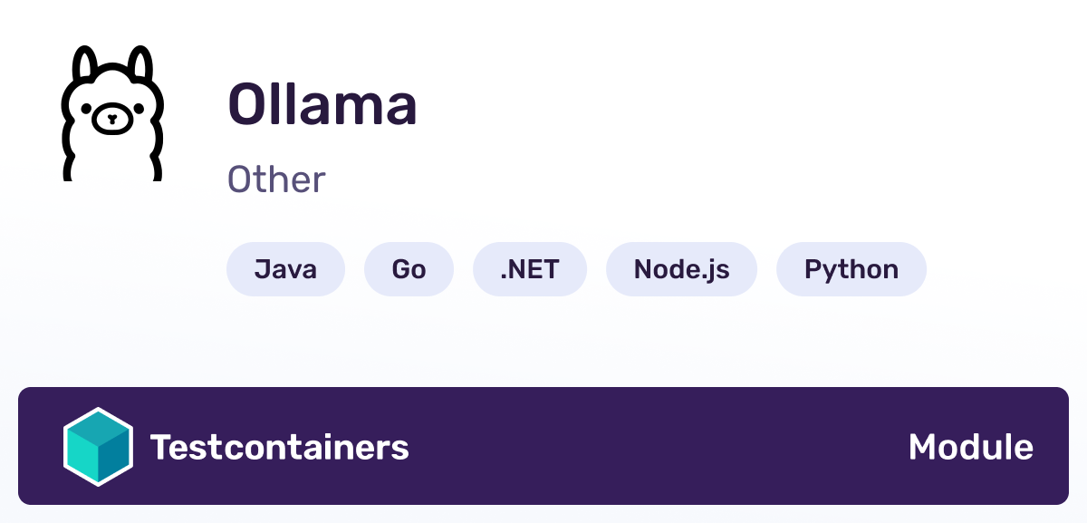Click the top face of the Testcontainers cube
1087x523 pixels.
98,428
